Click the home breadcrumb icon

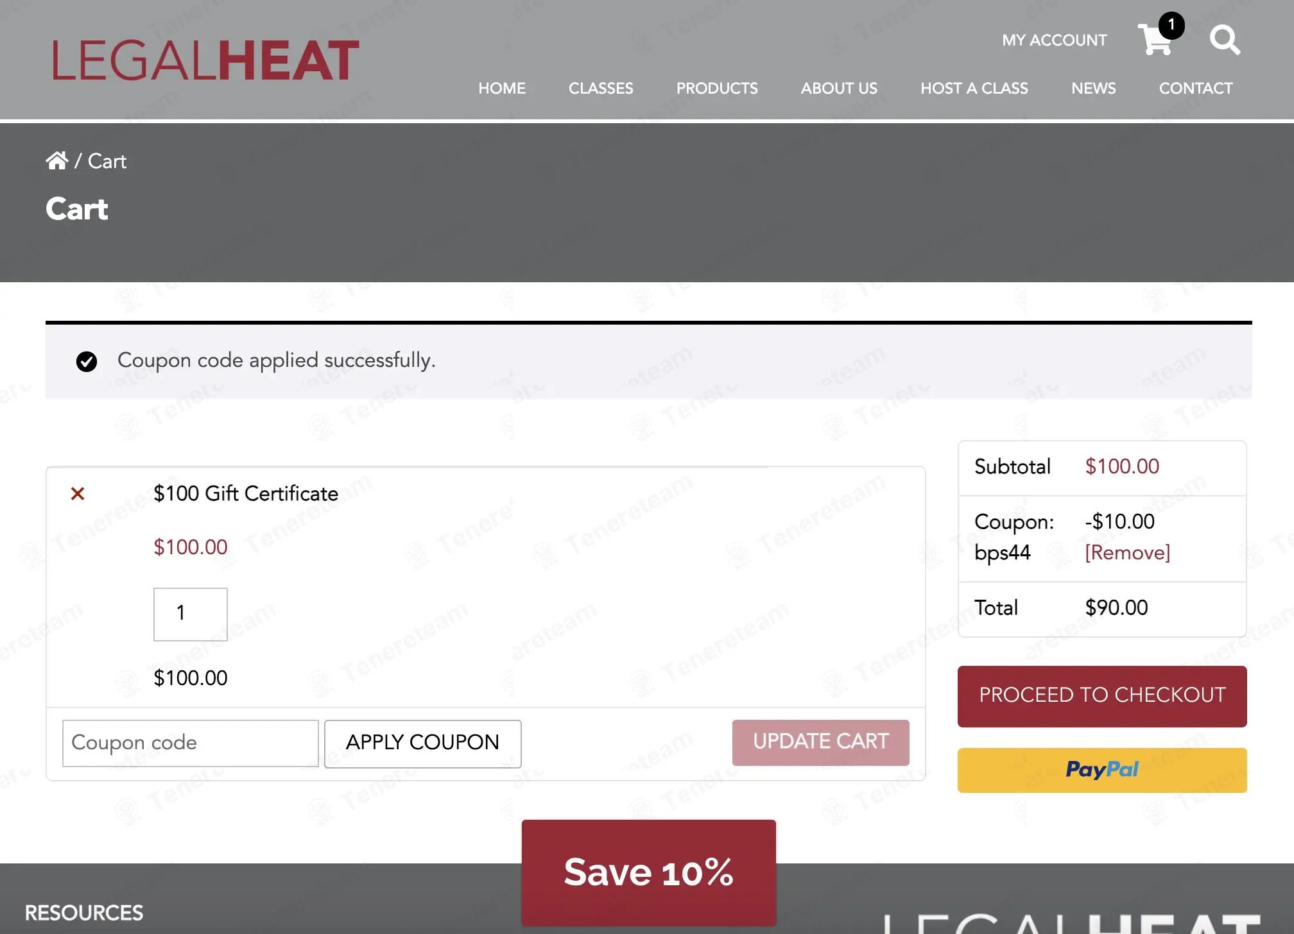point(57,160)
